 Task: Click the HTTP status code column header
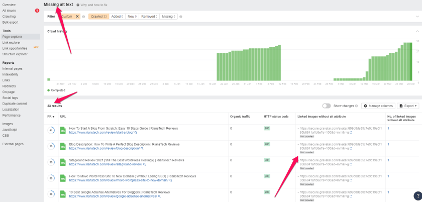pos(276,117)
